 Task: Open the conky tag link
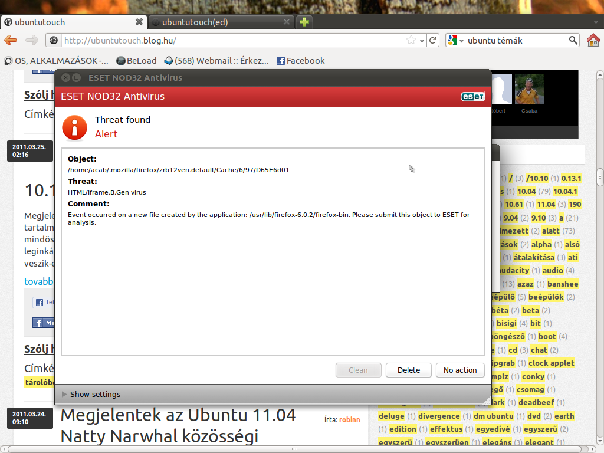coord(533,376)
